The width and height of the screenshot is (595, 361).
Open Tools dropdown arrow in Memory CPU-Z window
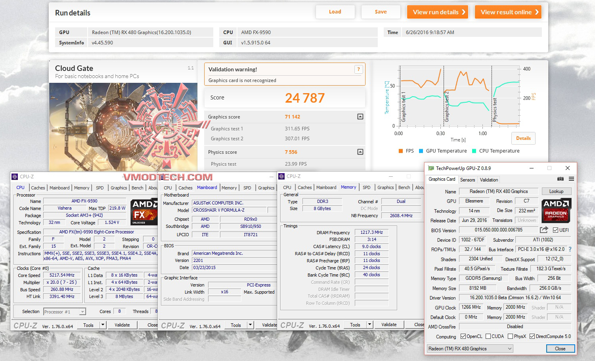click(369, 325)
